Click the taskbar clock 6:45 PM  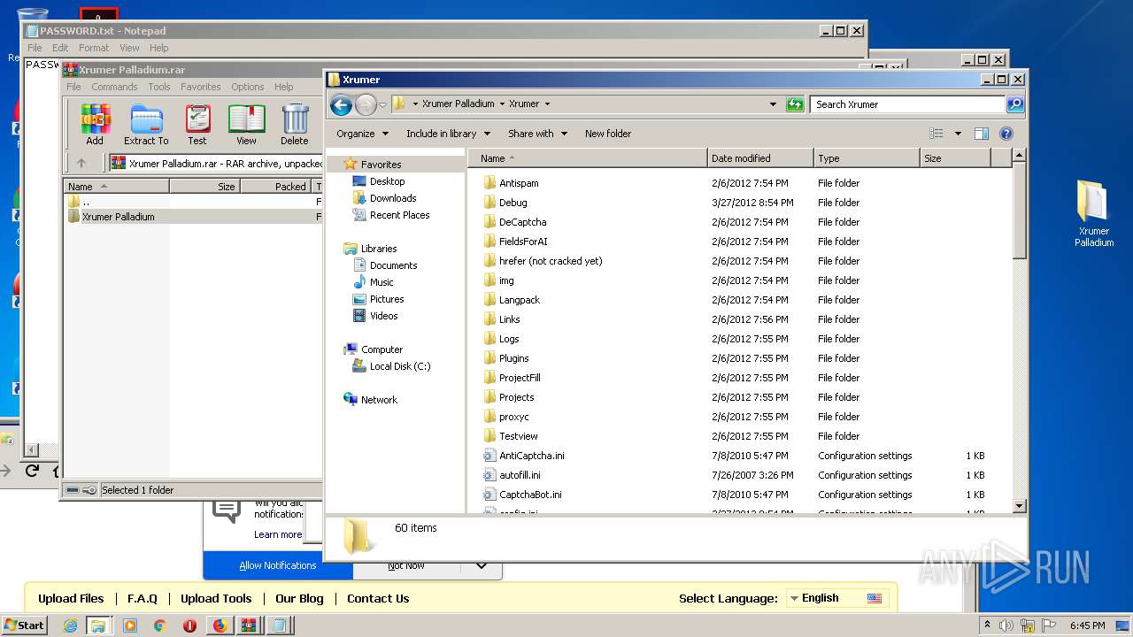pos(1087,625)
